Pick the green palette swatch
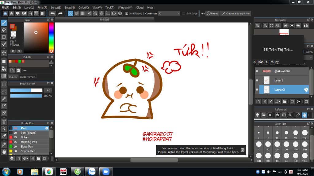This screenshot has width=314, height=176. 20,61
